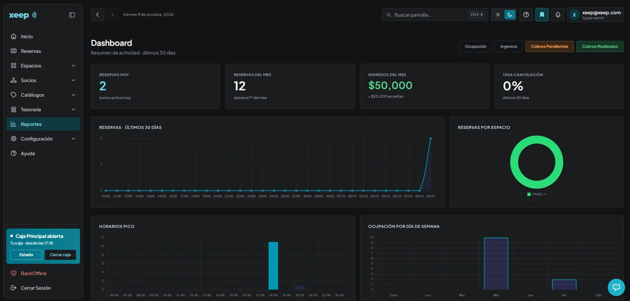The image size is (630, 301).
Task: Expand the Espacios submenu
Action: 43,66
